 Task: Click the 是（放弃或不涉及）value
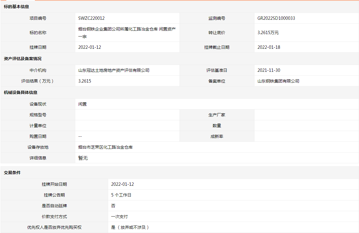click(130, 227)
